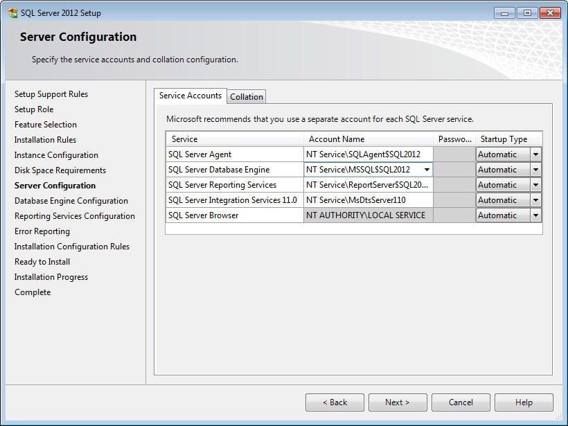Open setup Help

[x=524, y=402]
